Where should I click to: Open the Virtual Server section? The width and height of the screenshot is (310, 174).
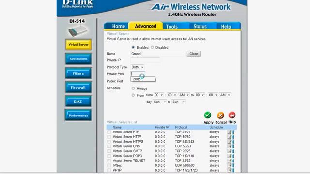tap(78, 44)
